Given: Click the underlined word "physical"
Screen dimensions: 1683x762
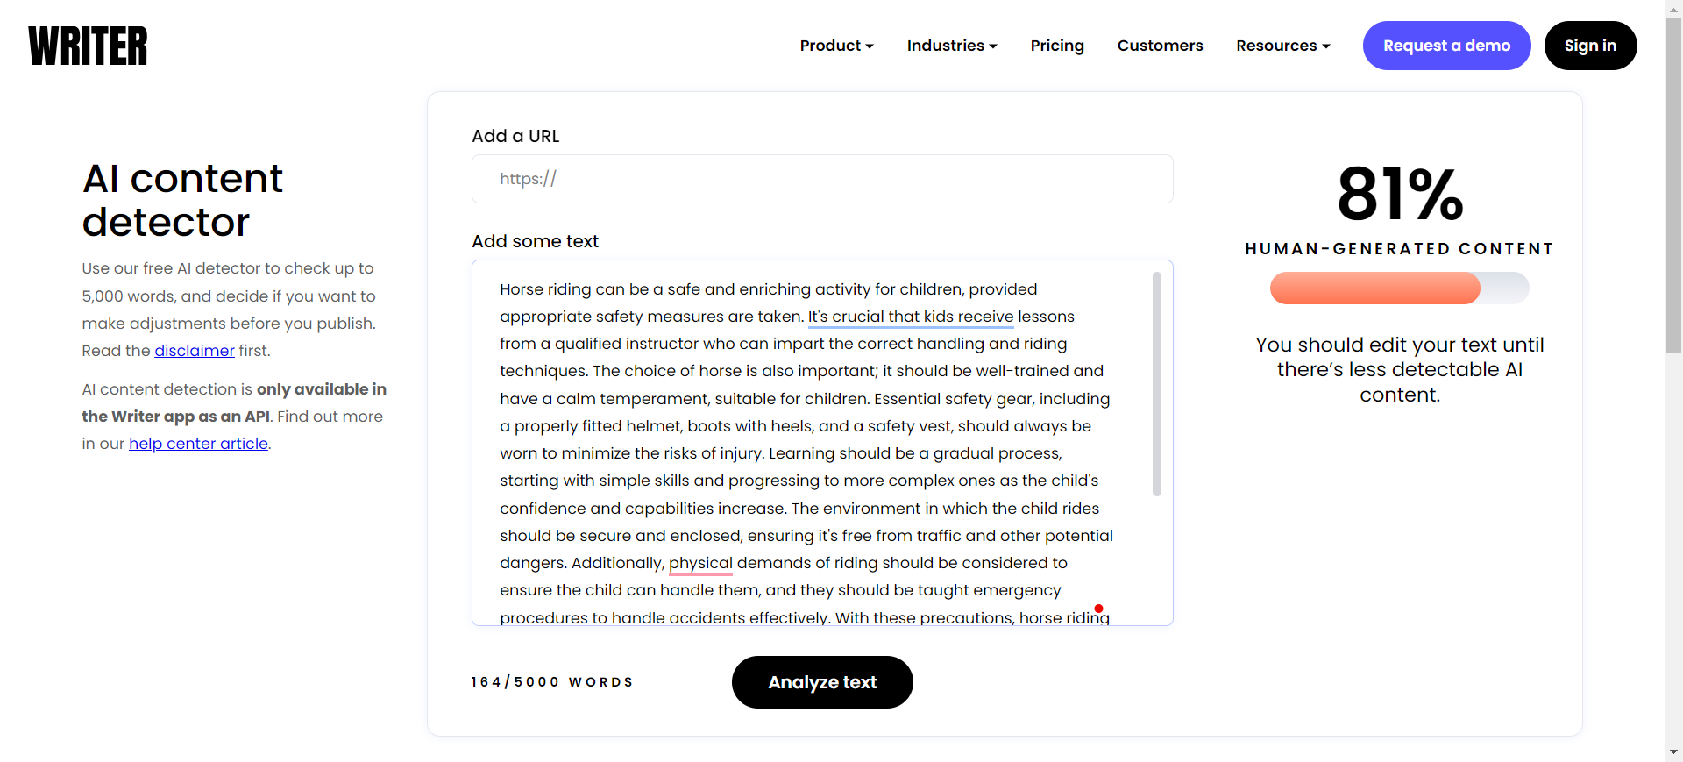Looking at the screenshot, I should [700, 563].
